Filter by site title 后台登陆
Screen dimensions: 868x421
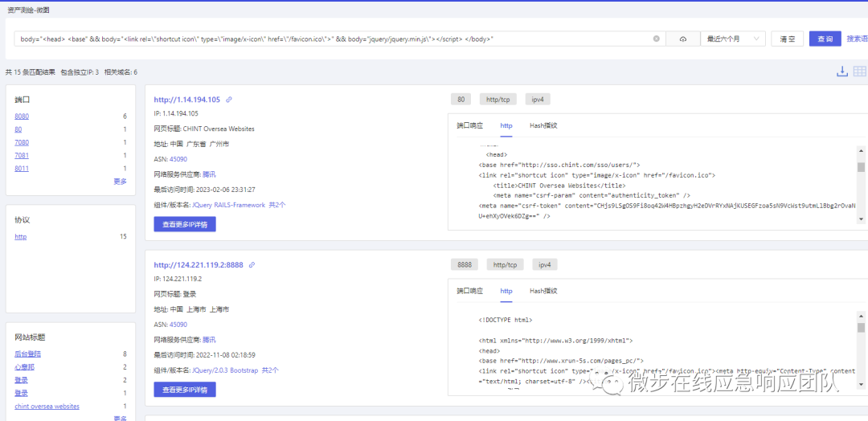pos(27,354)
